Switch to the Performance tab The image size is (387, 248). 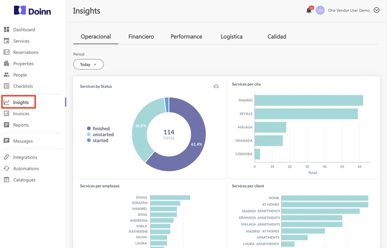point(186,37)
